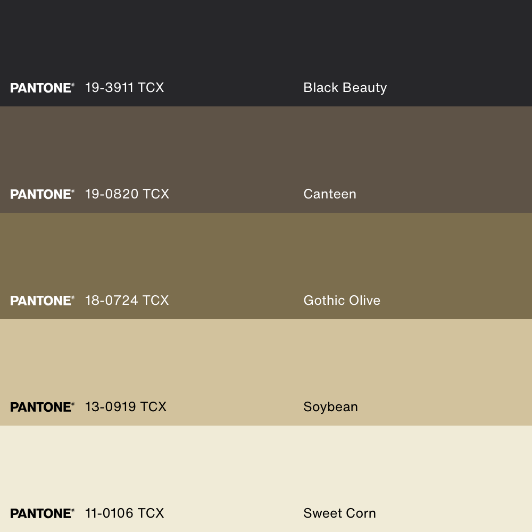Select the code text 18-0724 TCX
532x532 pixels.
click(x=127, y=300)
